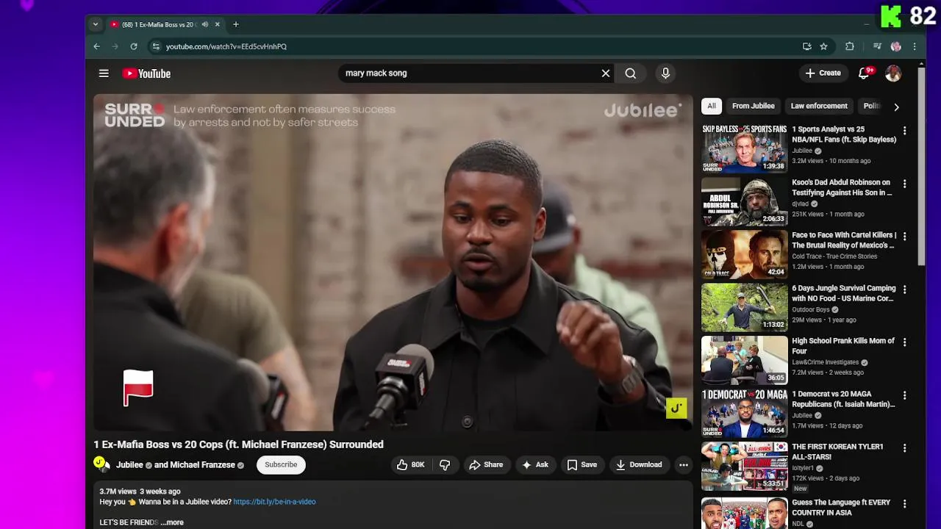Image resolution: width=941 pixels, height=529 pixels.
Task: Open a new browser tab
Action: coord(236,24)
